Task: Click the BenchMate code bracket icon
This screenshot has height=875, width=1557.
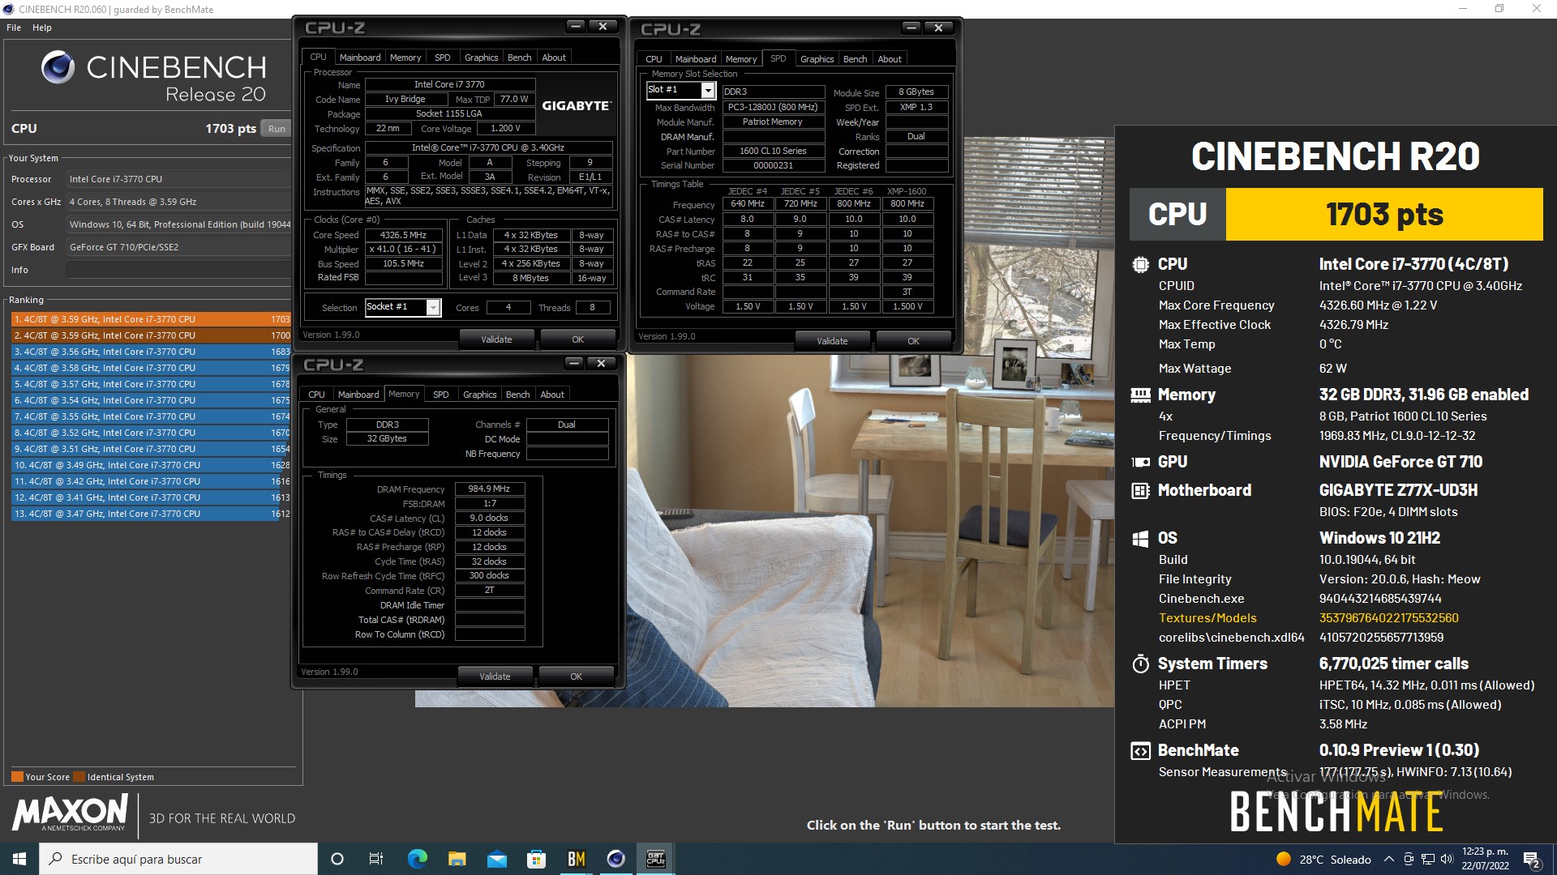Action: (1140, 751)
